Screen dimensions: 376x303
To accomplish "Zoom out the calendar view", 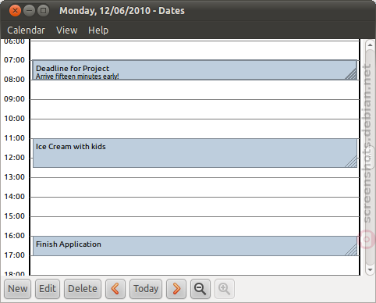I will pos(200,289).
